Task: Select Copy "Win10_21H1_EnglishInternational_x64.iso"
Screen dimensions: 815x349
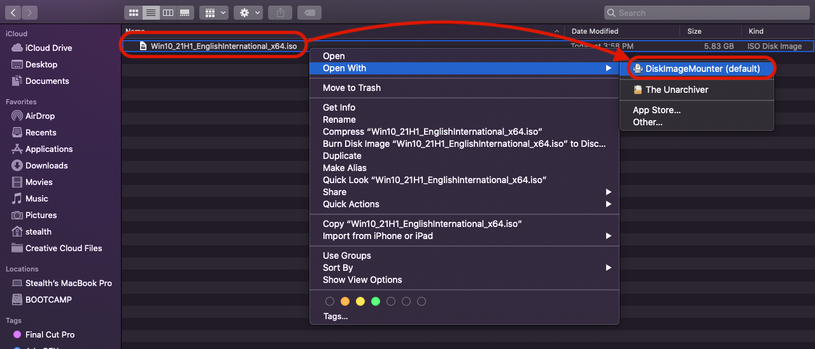Action: [x=464, y=224]
